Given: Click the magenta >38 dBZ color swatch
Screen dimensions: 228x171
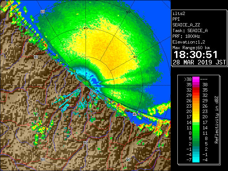Looking at the screenshot, I should [x=196, y=79].
